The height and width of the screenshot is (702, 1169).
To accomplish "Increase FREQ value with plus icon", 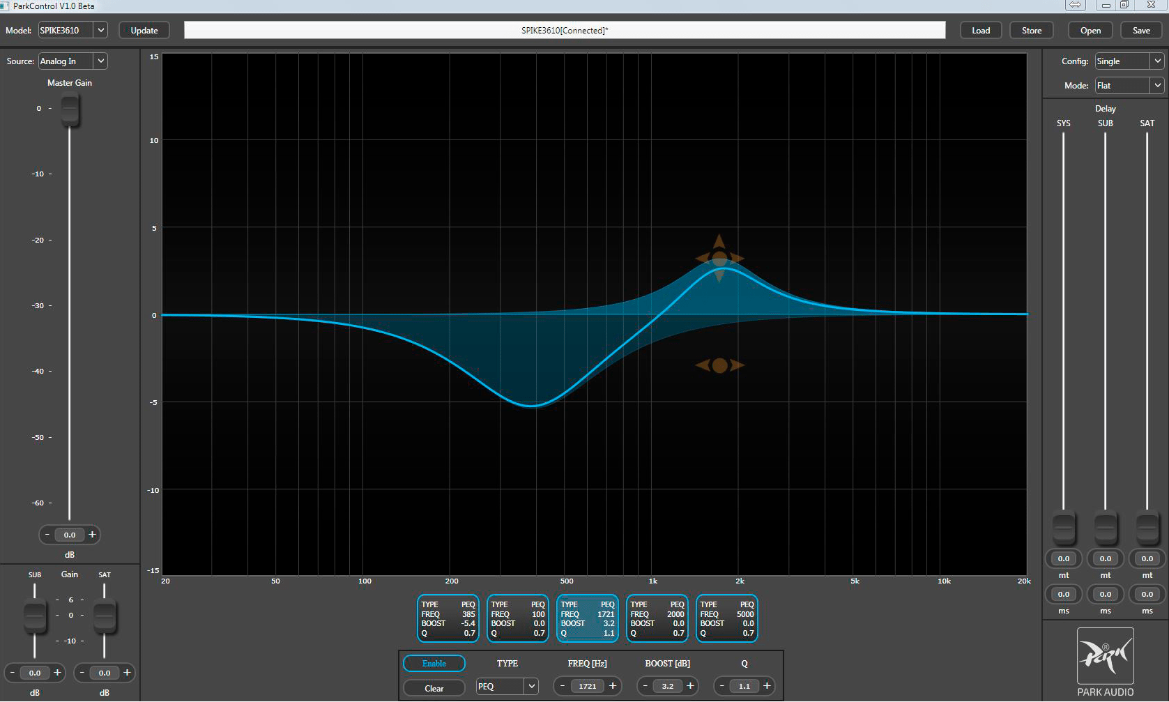I will [x=613, y=686].
